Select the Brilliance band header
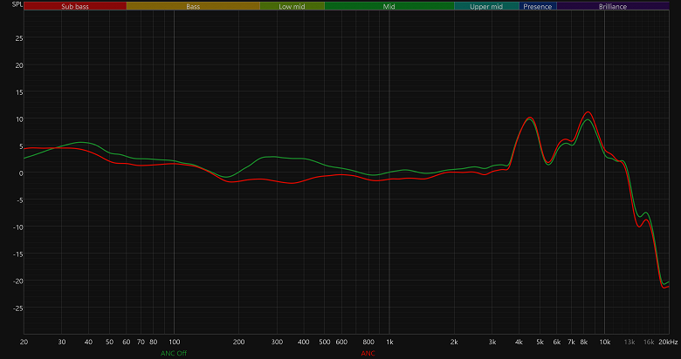Viewport: 681px width, 359px height. point(613,6)
